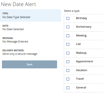Click the General label text
The width and height of the screenshot is (103, 93).
81,87
